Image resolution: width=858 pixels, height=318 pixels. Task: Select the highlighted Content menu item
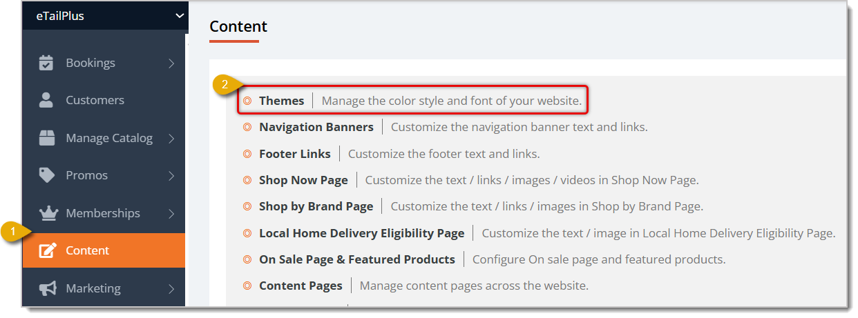pyautogui.click(x=104, y=250)
